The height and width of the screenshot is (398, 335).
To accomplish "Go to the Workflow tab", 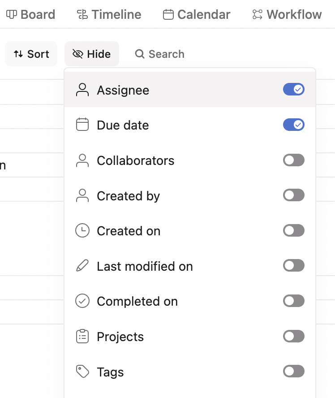I will tap(287, 14).
